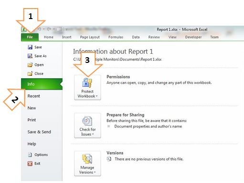Click the Exit label
Viewport: 244px width, 183px height.
tap(37, 163)
